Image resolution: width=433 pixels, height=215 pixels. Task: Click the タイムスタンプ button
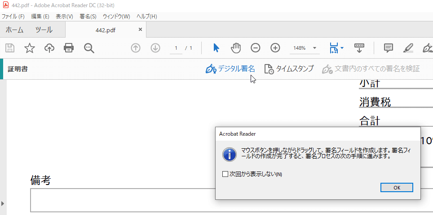click(x=289, y=69)
